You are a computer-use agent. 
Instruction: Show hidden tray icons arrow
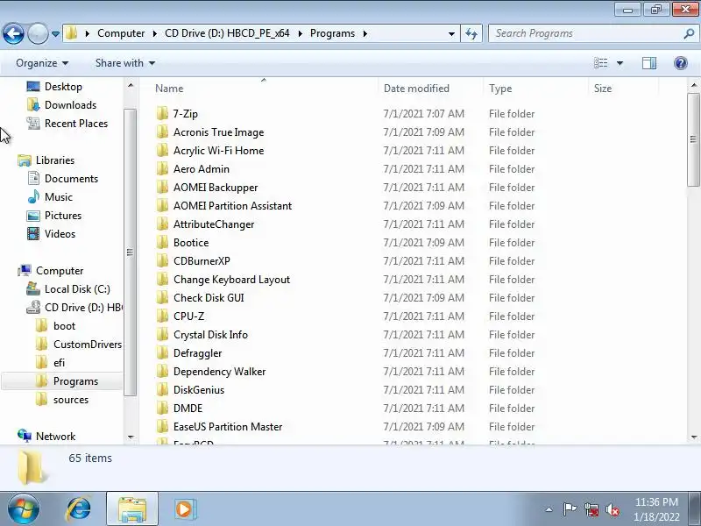click(x=549, y=509)
